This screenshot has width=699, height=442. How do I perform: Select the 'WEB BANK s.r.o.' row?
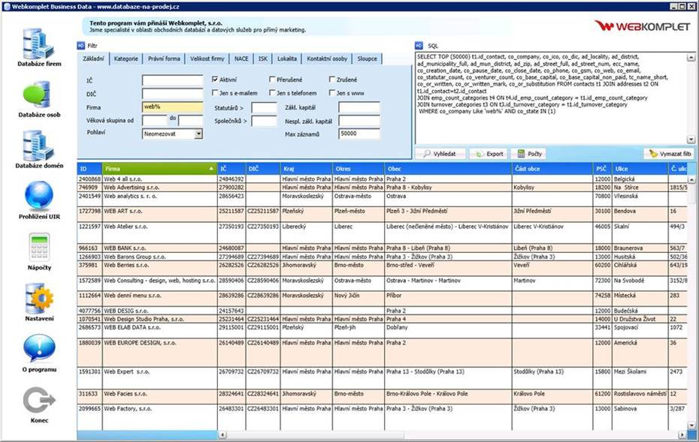383,248
